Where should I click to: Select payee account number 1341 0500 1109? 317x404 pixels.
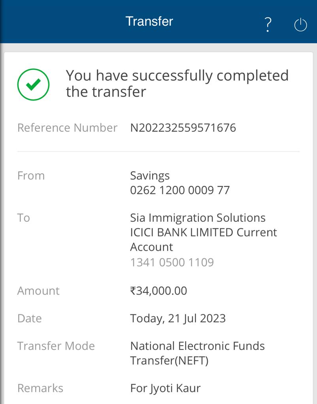[172, 262]
